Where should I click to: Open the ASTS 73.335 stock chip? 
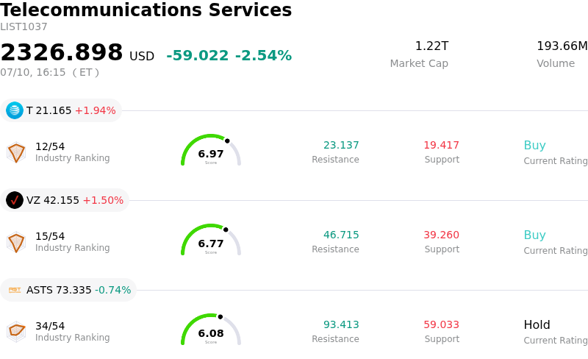click(x=68, y=290)
